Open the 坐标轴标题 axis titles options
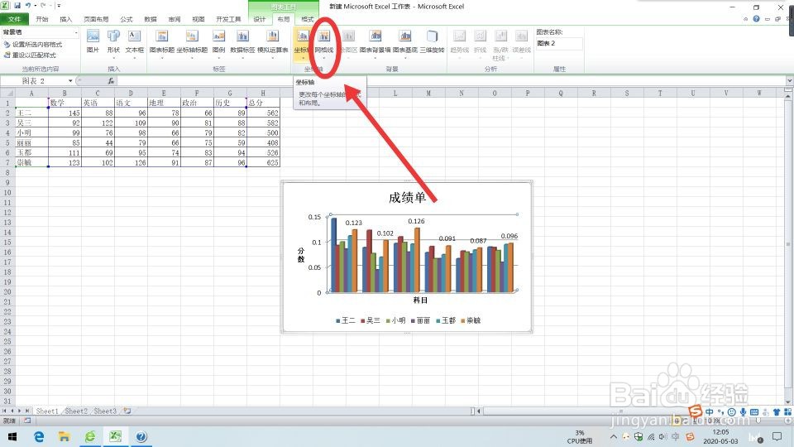 (192, 43)
